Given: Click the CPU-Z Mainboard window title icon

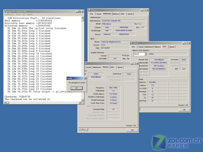Looking at the screenshot, I should [x=90, y=10].
